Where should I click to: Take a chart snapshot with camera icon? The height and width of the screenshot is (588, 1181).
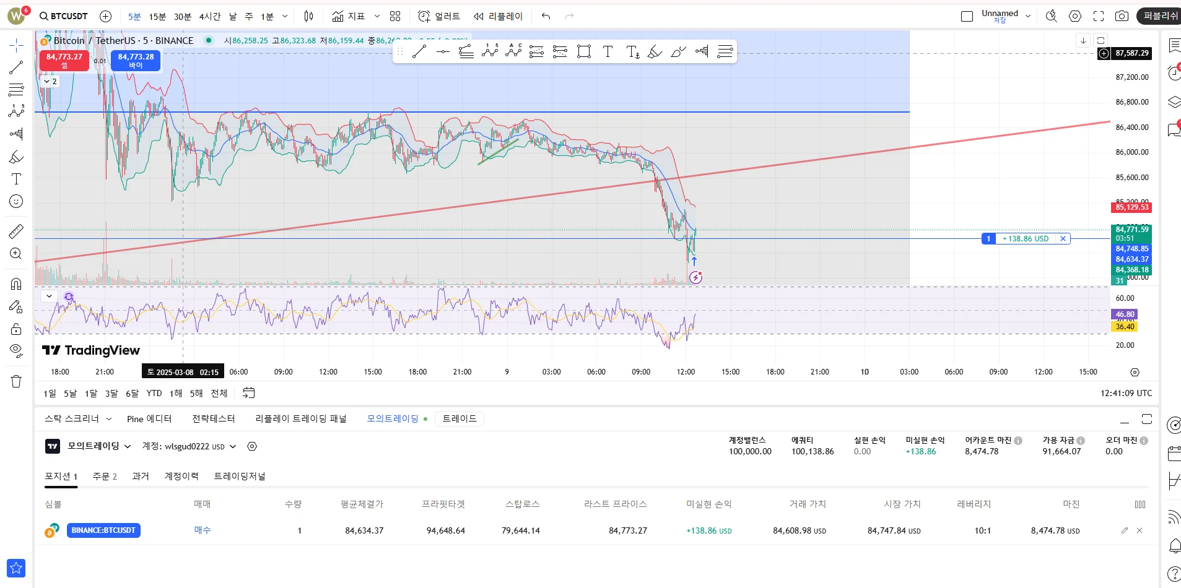pos(1122,16)
